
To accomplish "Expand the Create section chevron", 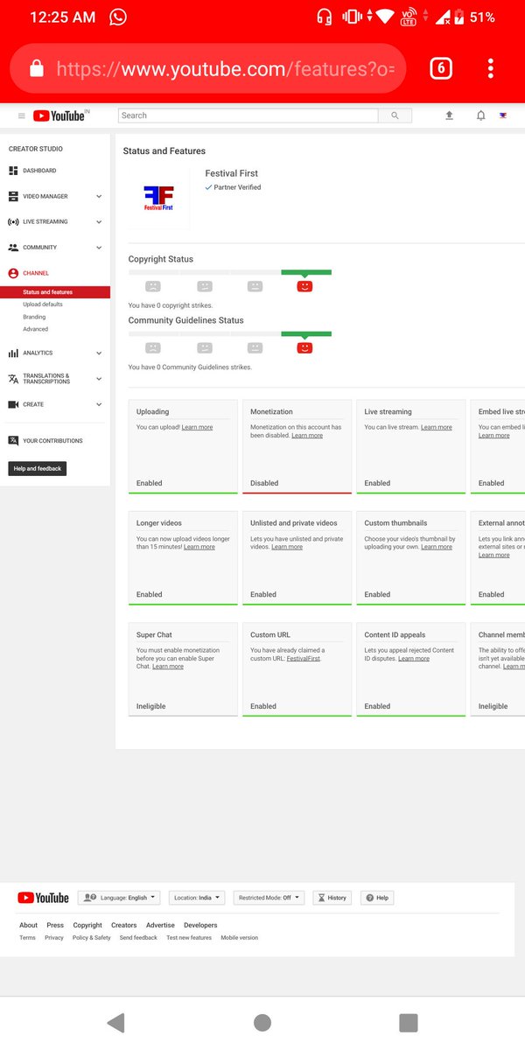I will [99, 404].
